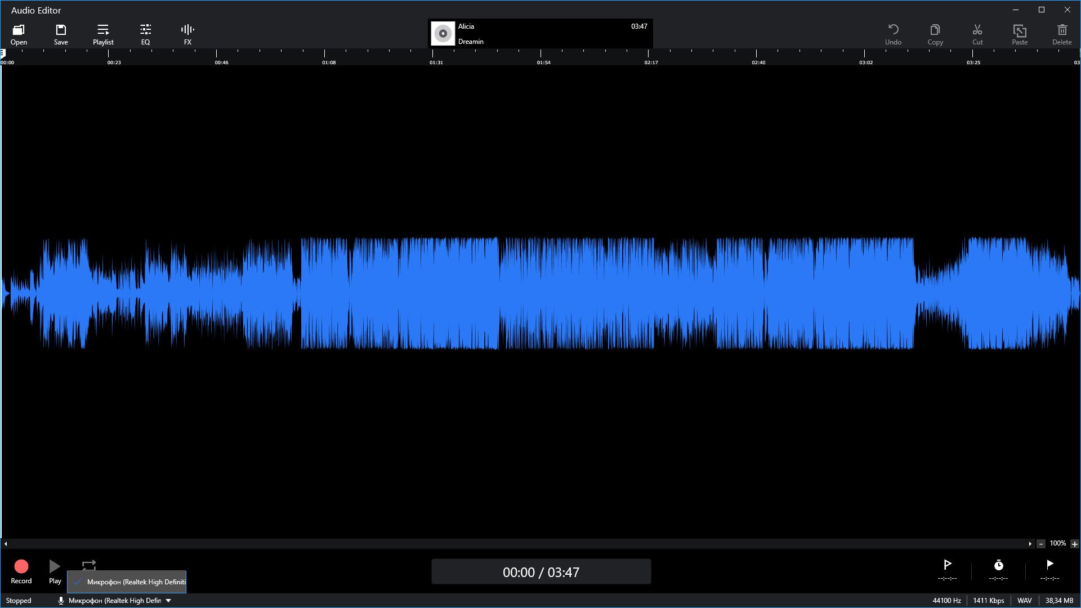Cut the audio selection
This screenshot has height=608, width=1081.
(x=977, y=33)
